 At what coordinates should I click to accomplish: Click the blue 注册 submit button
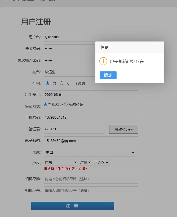click(x=73, y=206)
